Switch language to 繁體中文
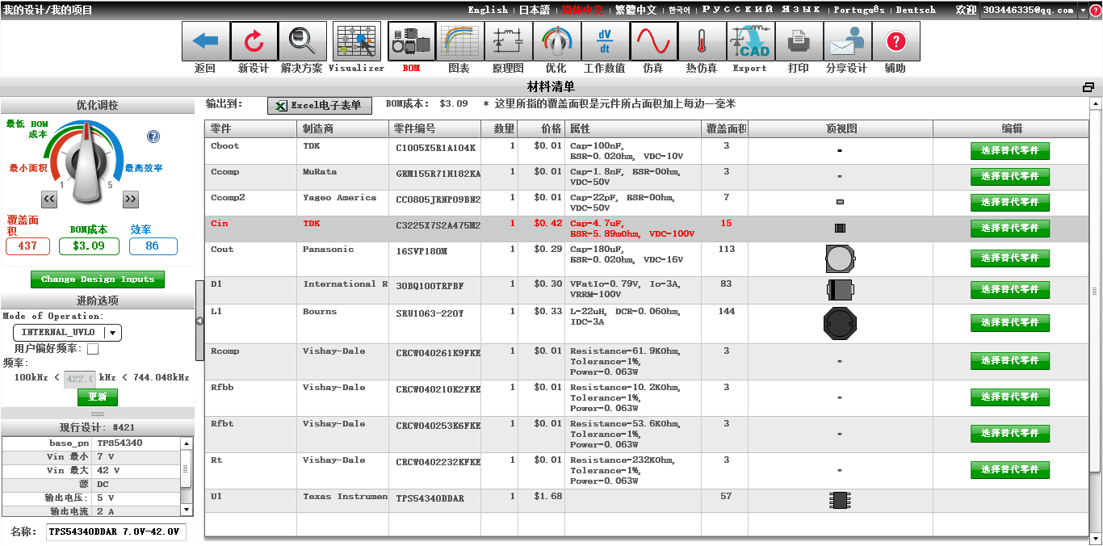The image size is (1103, 546). point(636,10)
